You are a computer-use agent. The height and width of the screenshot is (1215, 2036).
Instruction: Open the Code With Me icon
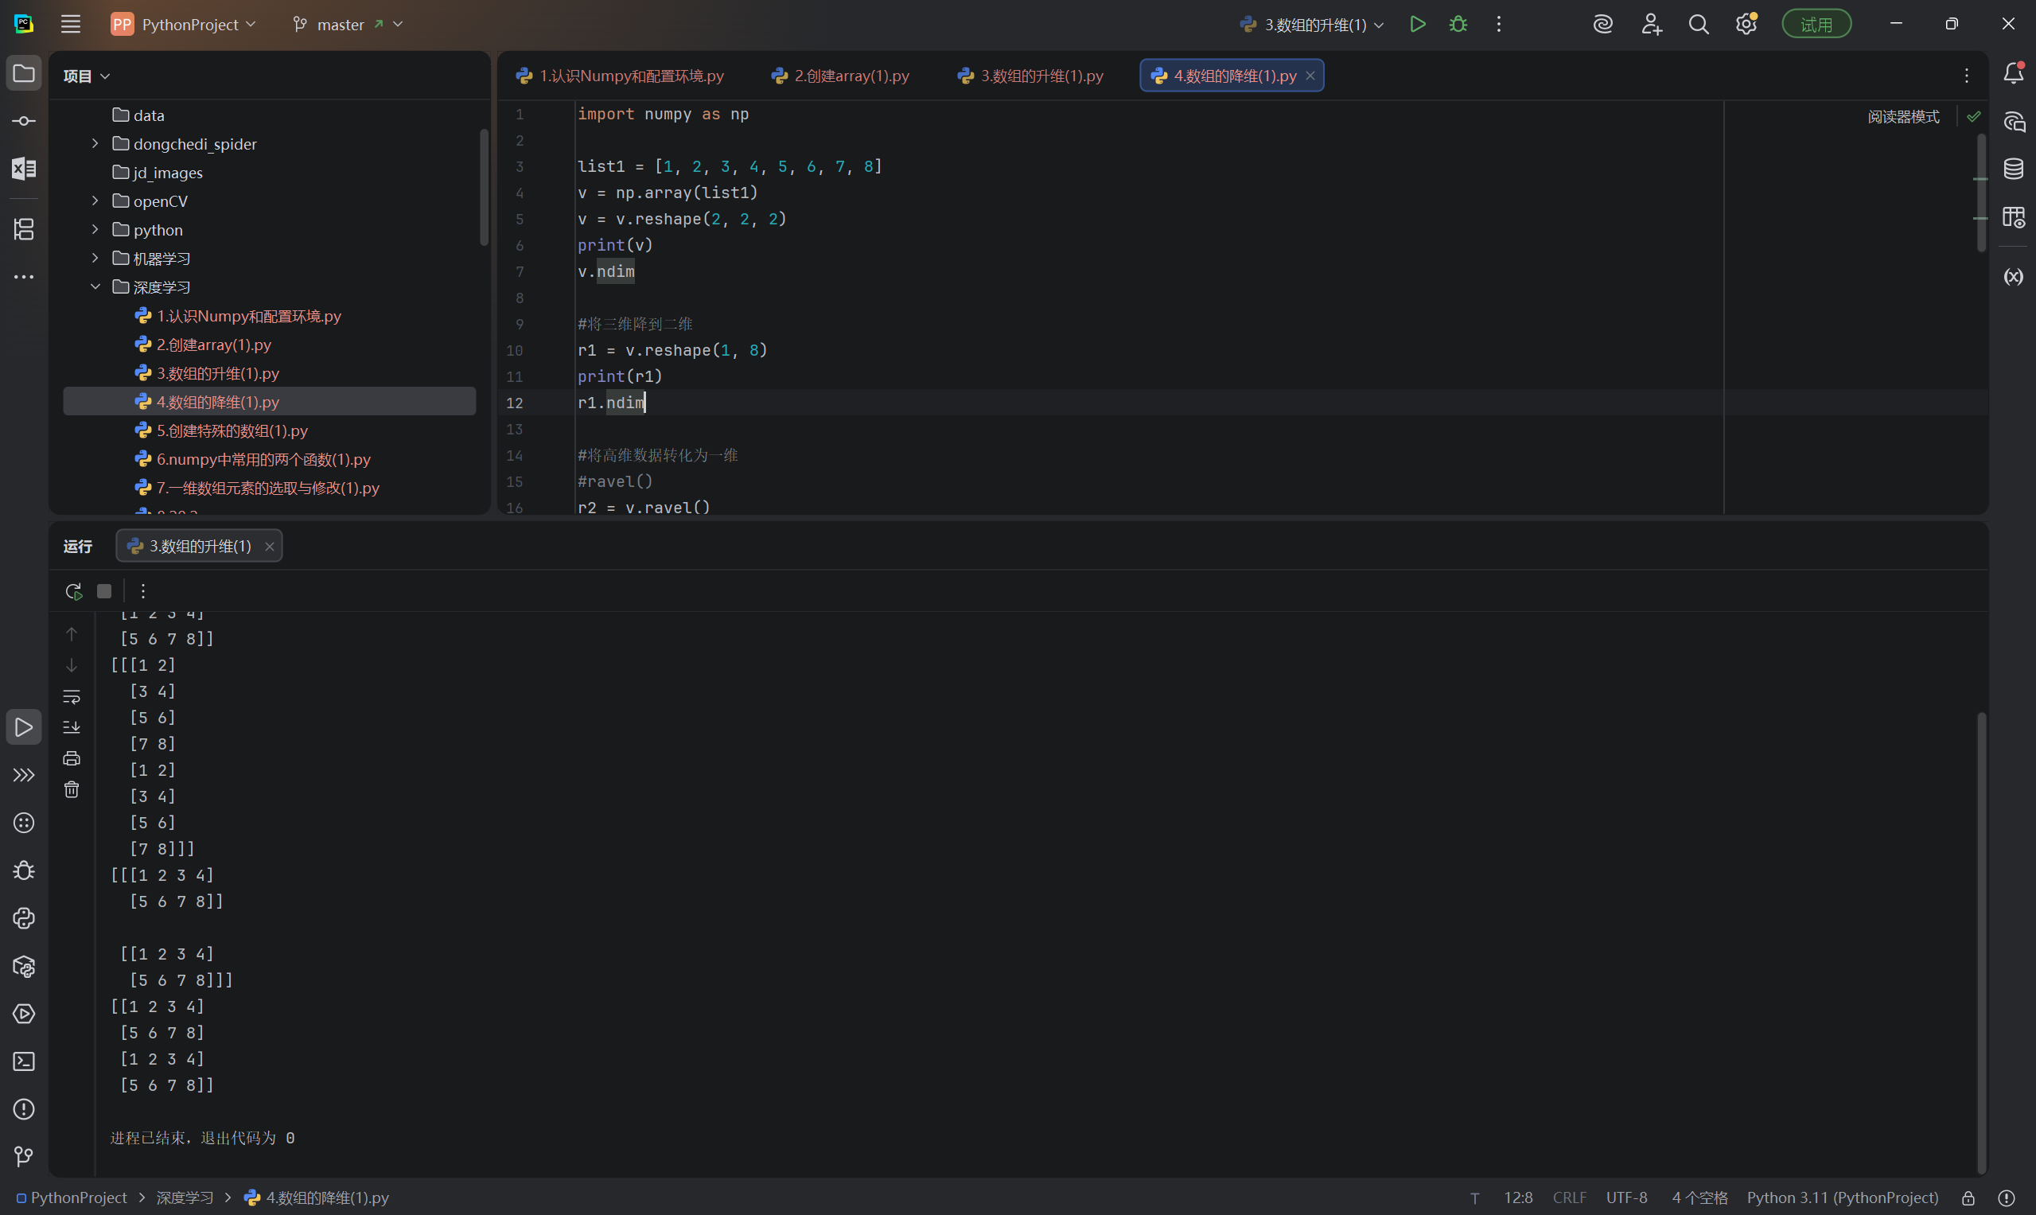point(1651,25)
